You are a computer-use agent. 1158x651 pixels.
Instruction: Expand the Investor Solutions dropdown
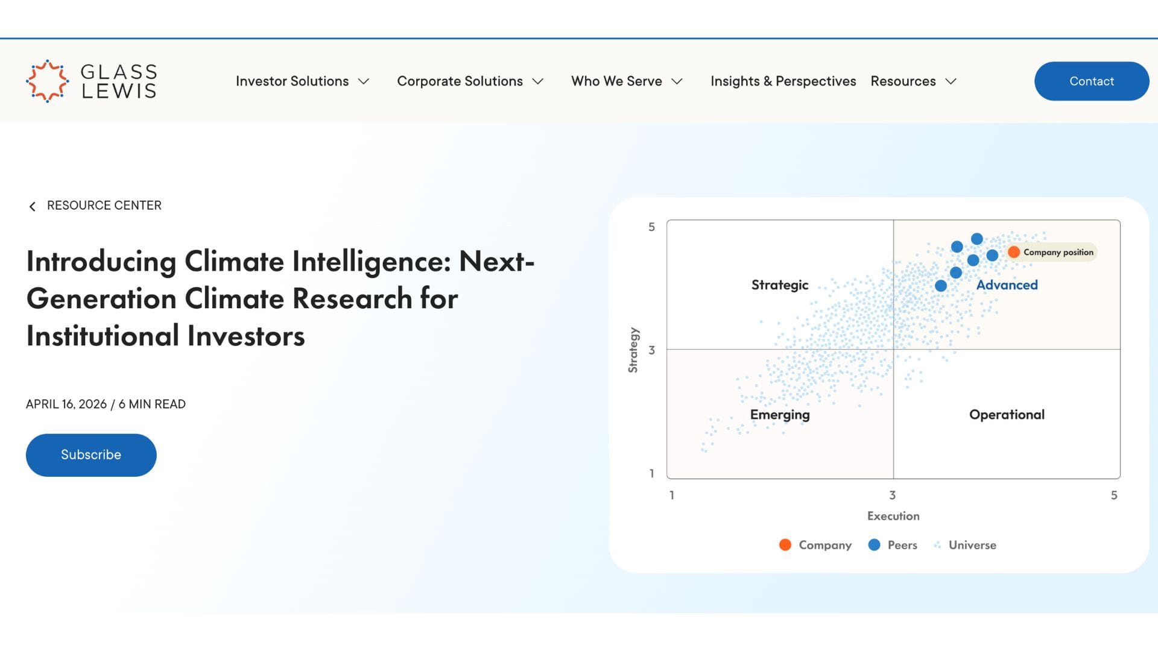[293, 81]
